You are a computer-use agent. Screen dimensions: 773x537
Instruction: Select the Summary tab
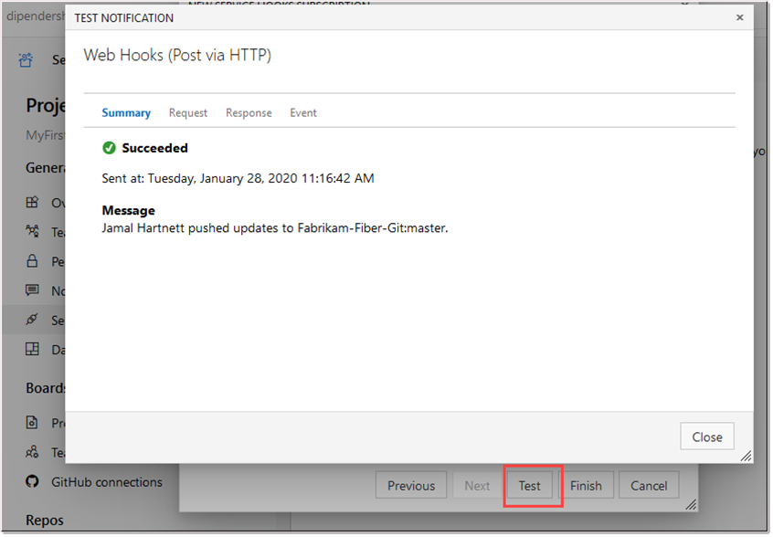pos(126,112)
